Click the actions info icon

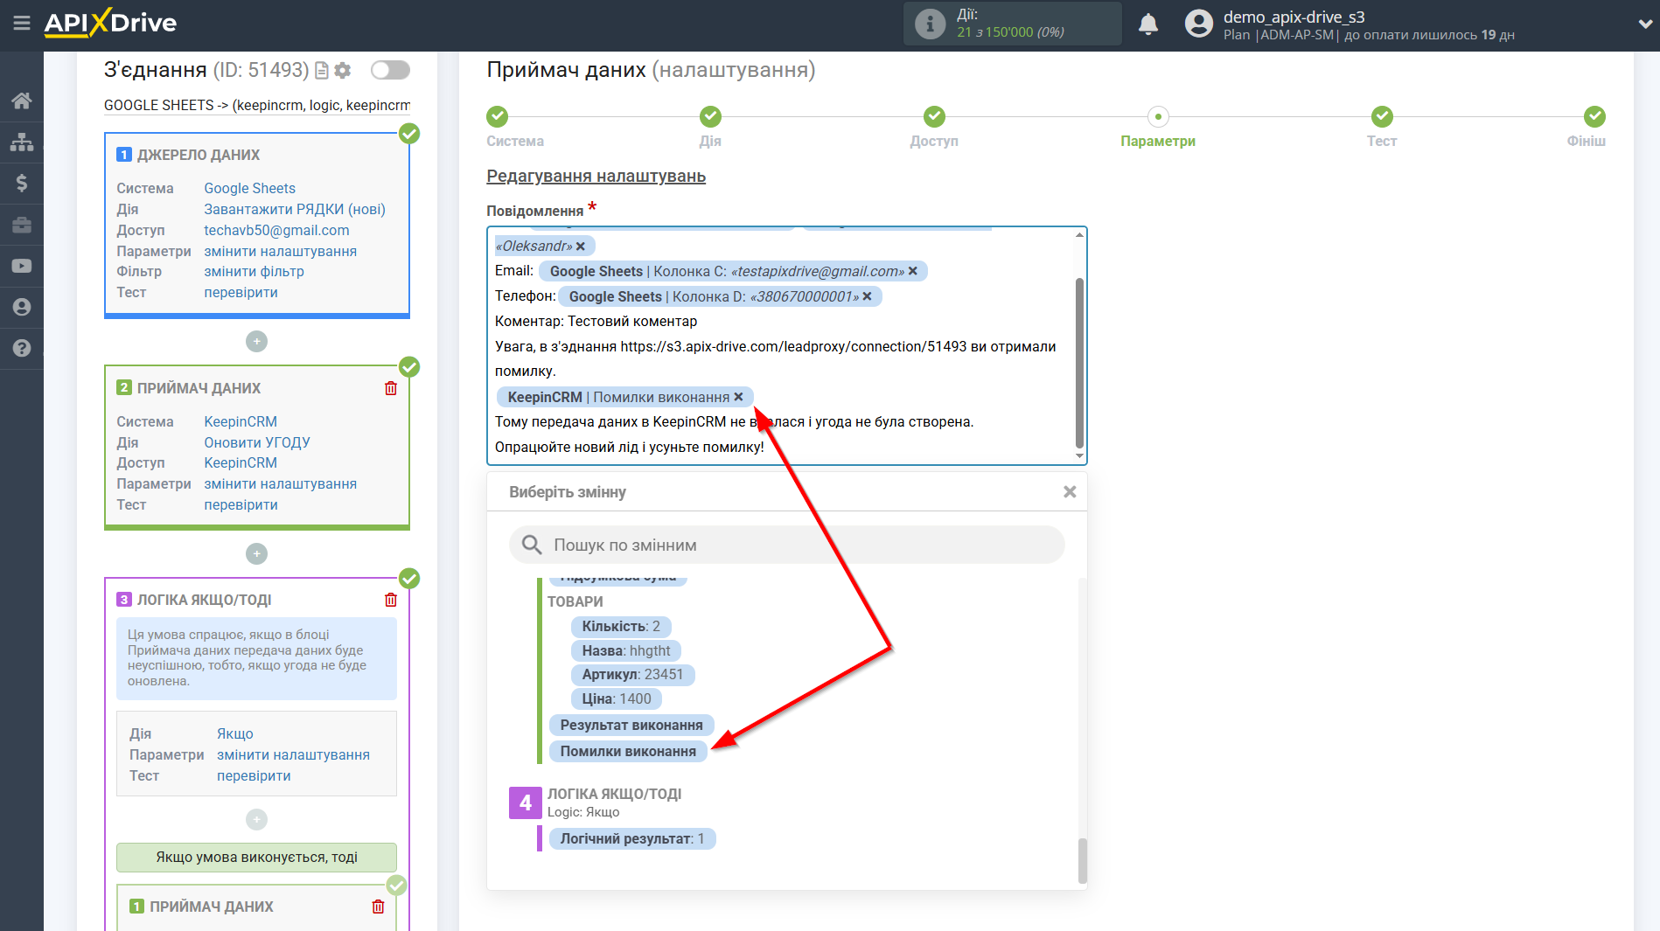pyautogui.click(x=930, y=24)
